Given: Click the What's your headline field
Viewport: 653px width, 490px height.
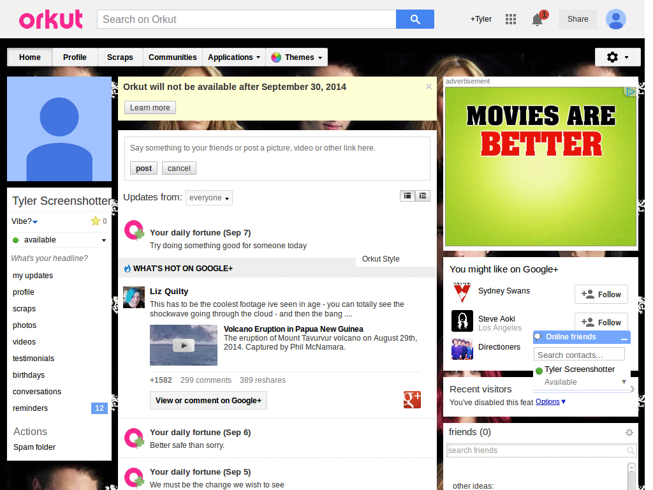Looking at the screenshot, I should tap(50, 258).
